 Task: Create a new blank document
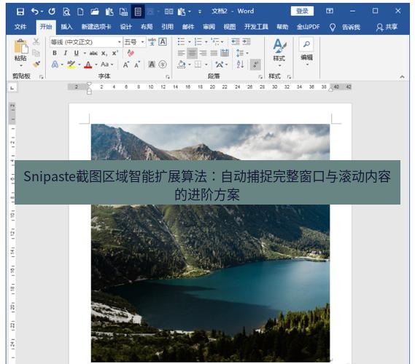[80, 12]
